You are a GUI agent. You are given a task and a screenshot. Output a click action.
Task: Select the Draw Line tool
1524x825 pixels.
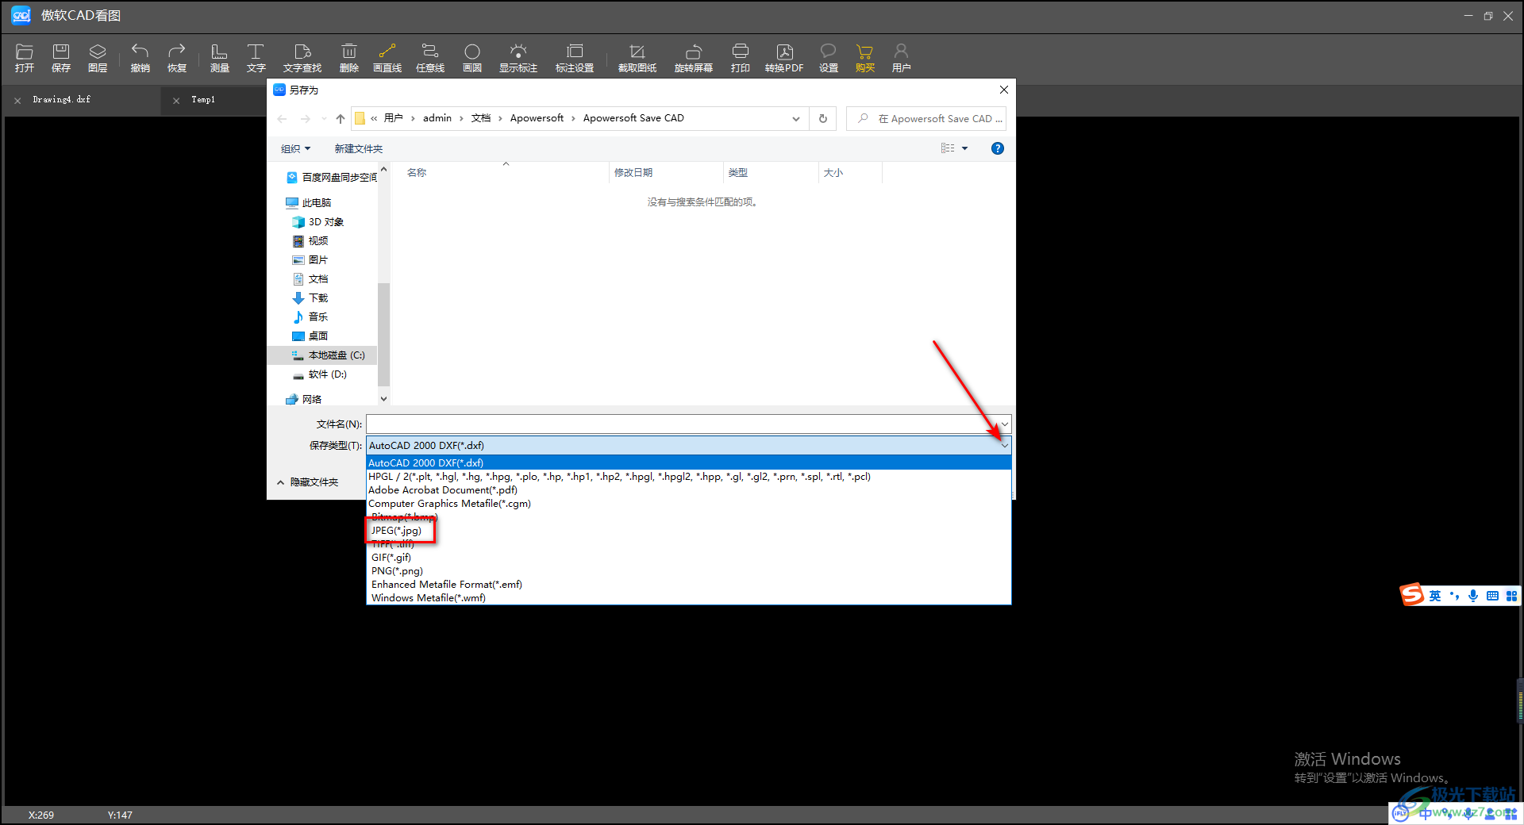pos(387,58)
